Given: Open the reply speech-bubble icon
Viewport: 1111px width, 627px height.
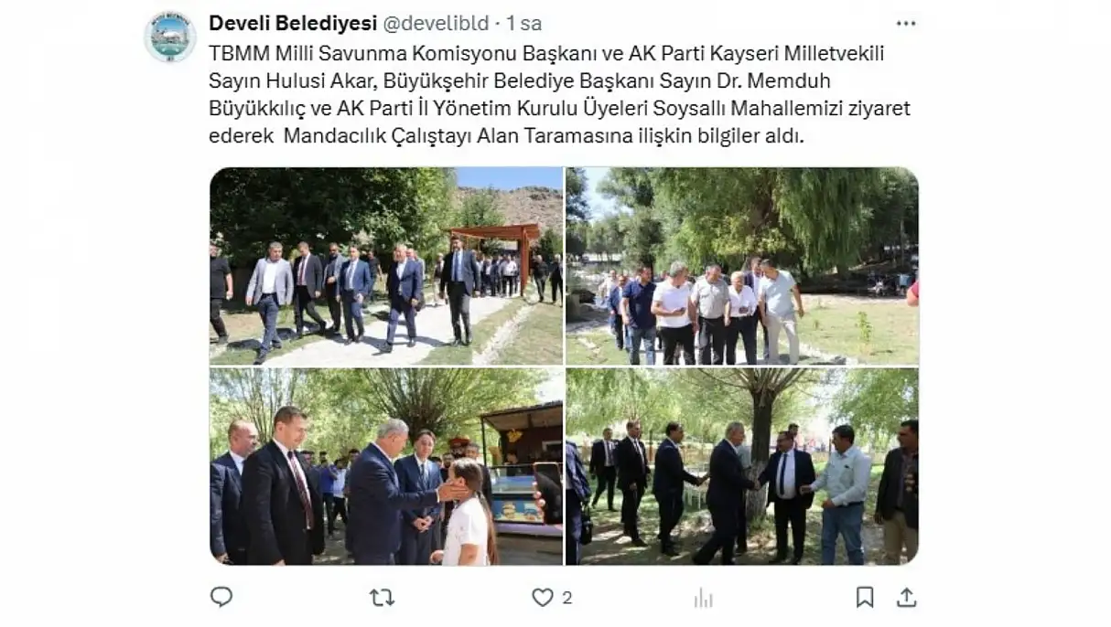Looking at the screenshot, I should click(221, 597).
